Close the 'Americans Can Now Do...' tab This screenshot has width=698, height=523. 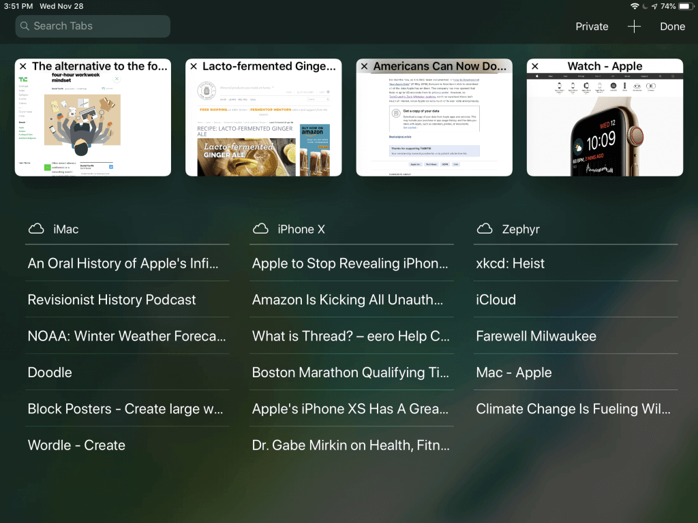364,66
